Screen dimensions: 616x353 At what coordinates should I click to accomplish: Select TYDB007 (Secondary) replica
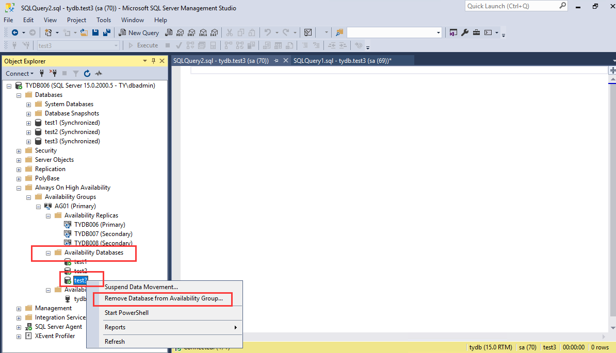[103, 234]
